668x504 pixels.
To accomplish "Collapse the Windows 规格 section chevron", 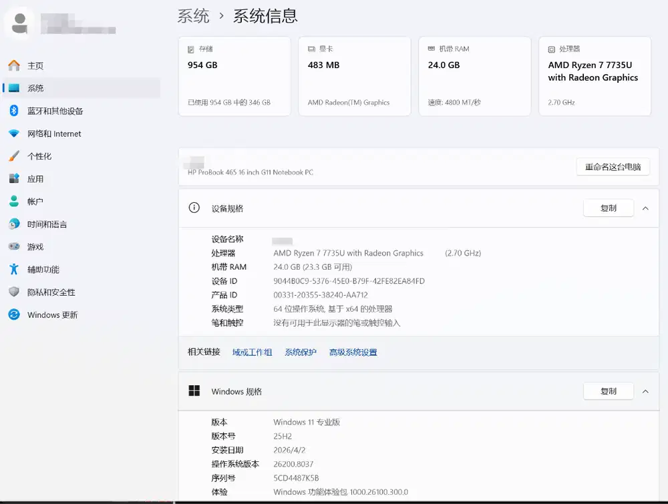I will pos(645,391).
